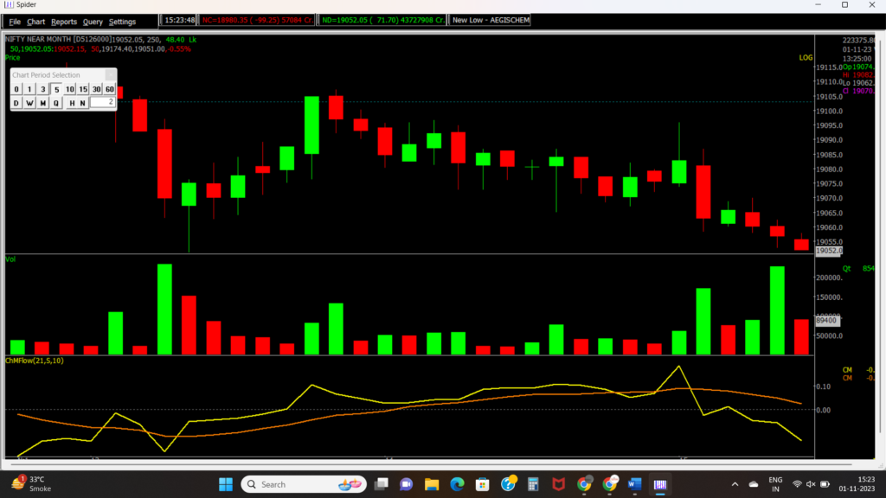Open the Settings menu
886x498 pixels.
click(x=122, y=21)
